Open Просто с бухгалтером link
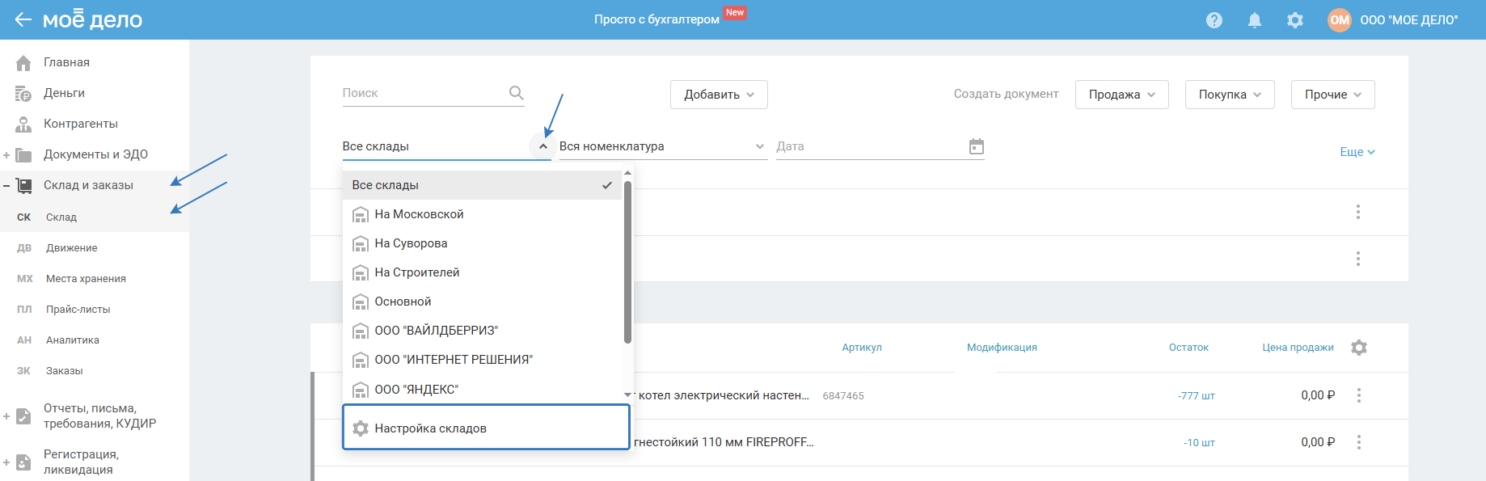The height and width of the screenshot is (481, 1486). tap(656, 19)
